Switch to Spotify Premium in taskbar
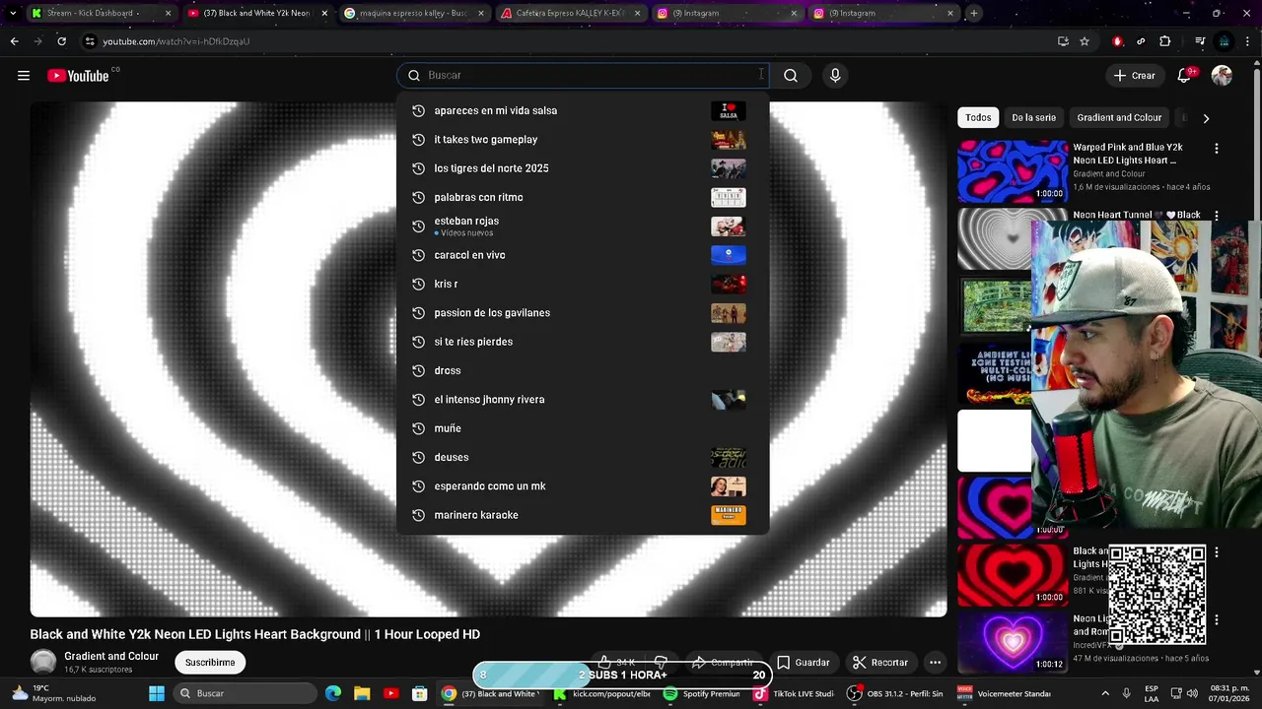 click(x=702, y=693)
